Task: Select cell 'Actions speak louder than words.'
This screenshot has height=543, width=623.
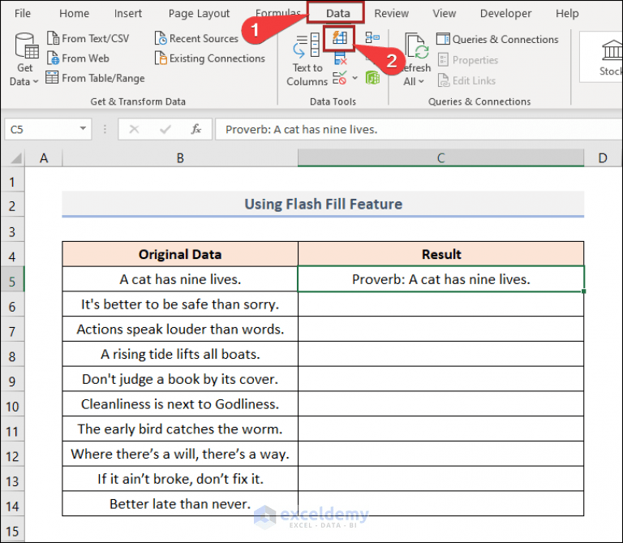Action: (x=180, y=330)
